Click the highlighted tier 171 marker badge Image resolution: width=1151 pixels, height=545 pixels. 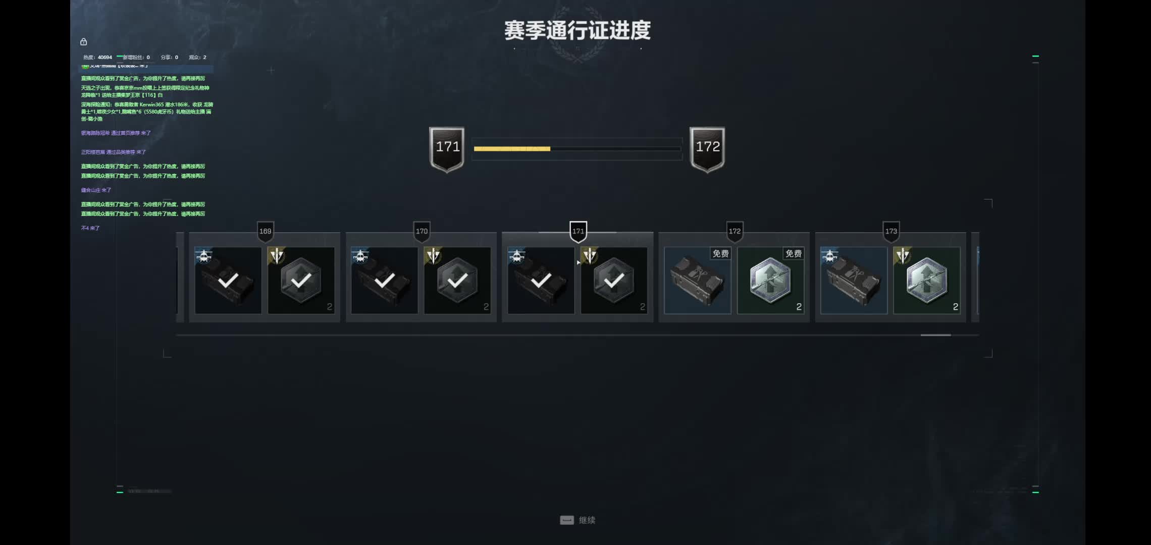[578, 232]
